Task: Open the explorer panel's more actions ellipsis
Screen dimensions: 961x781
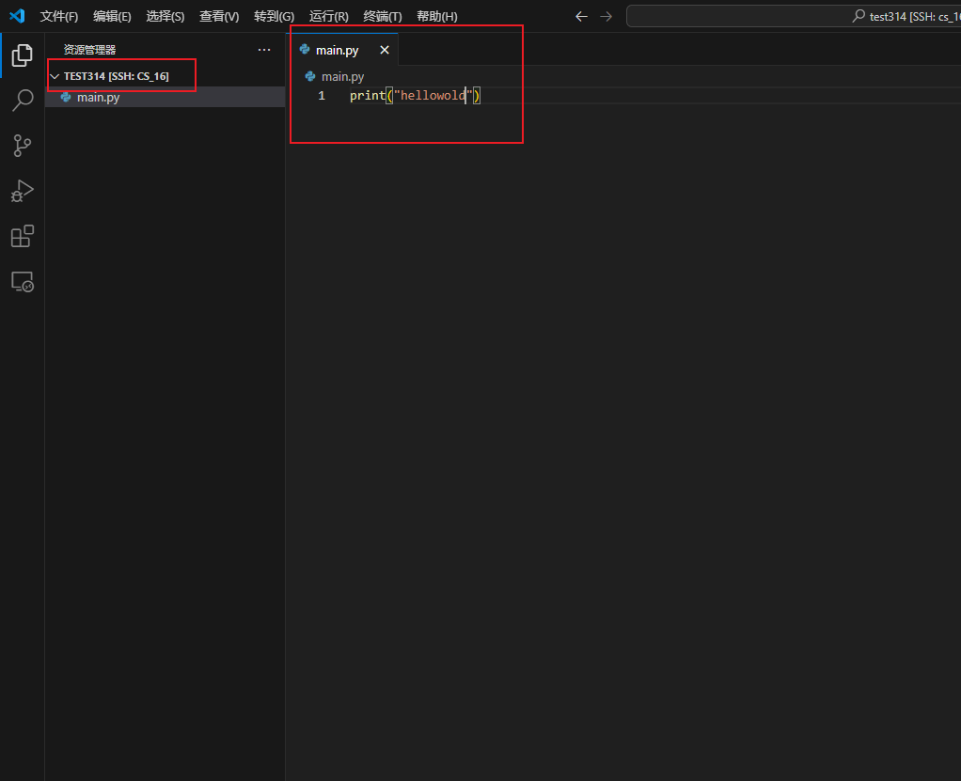Action: 264,50
